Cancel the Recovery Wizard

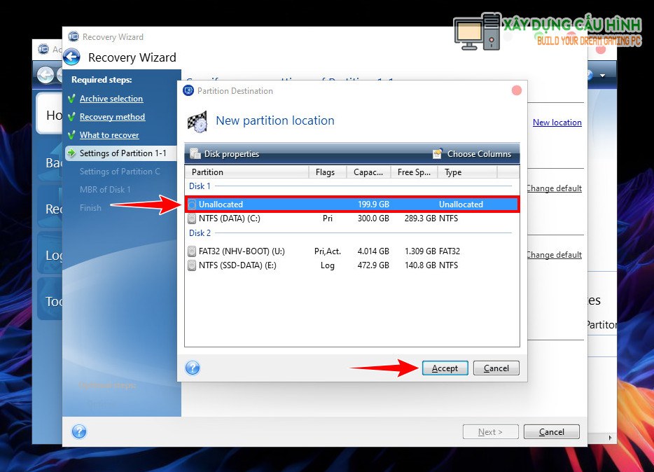[551, 432]
